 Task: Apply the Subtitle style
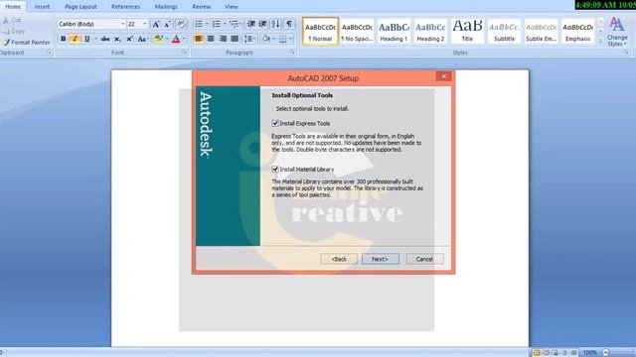pyautogui.click(x=504, y=31)
